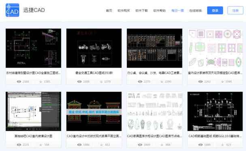Click the CAD室内设计中式欧式 card title
The image size is (246, 151).
(x=94, y=136)
